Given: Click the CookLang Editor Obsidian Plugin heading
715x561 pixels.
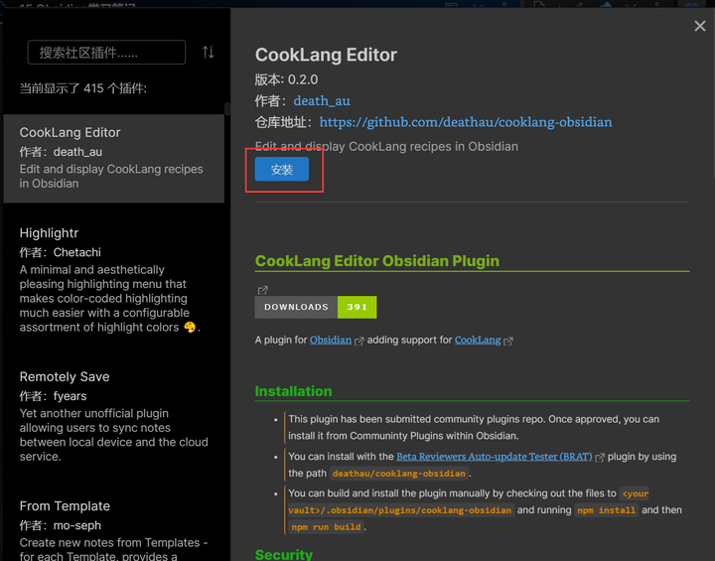Looking at the screenshot, I should pos(377,261).
